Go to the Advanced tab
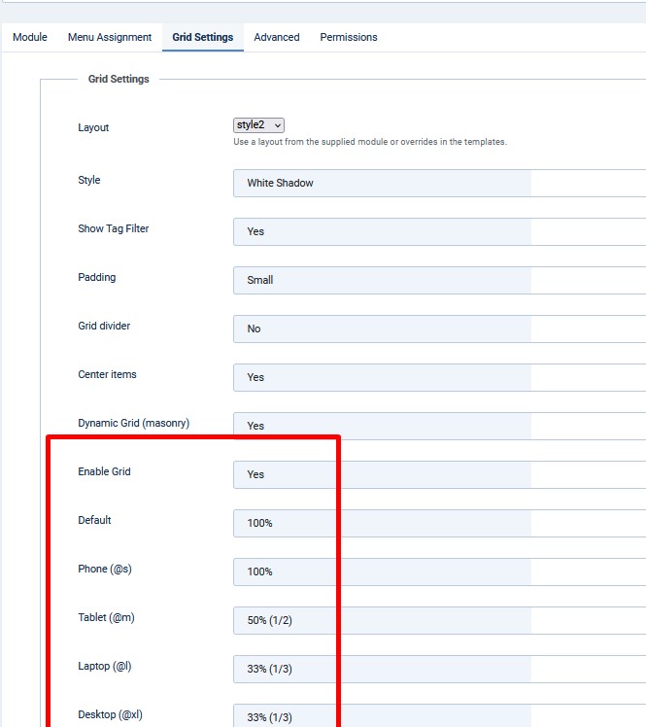646x727 pixels. point(277,37)
